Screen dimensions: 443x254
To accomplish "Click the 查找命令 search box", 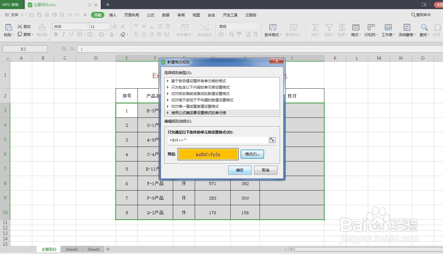I will tap(421, 15).
